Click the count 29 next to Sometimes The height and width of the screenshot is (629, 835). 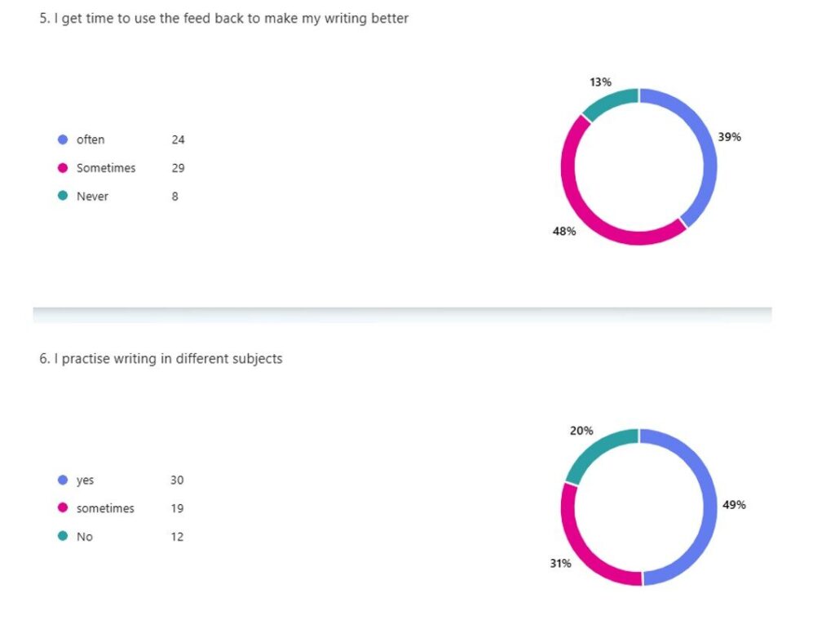[178, 168]
